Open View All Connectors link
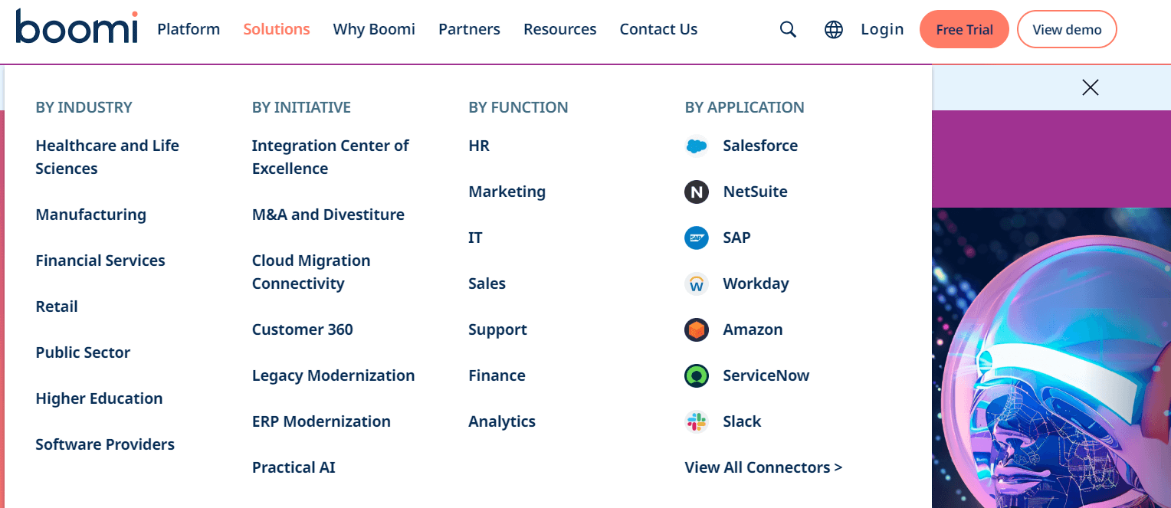Viewport: 1171px width, 508px height. [x=763, y=467]
